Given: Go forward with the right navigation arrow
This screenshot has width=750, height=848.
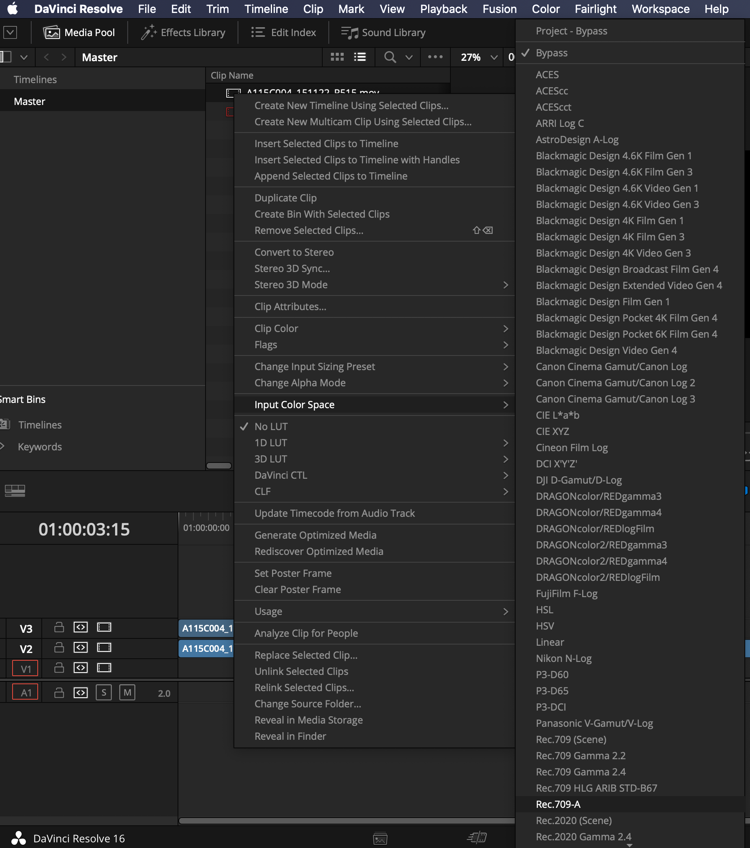Looking at the screenshot, I should click(x=64, y=57).
